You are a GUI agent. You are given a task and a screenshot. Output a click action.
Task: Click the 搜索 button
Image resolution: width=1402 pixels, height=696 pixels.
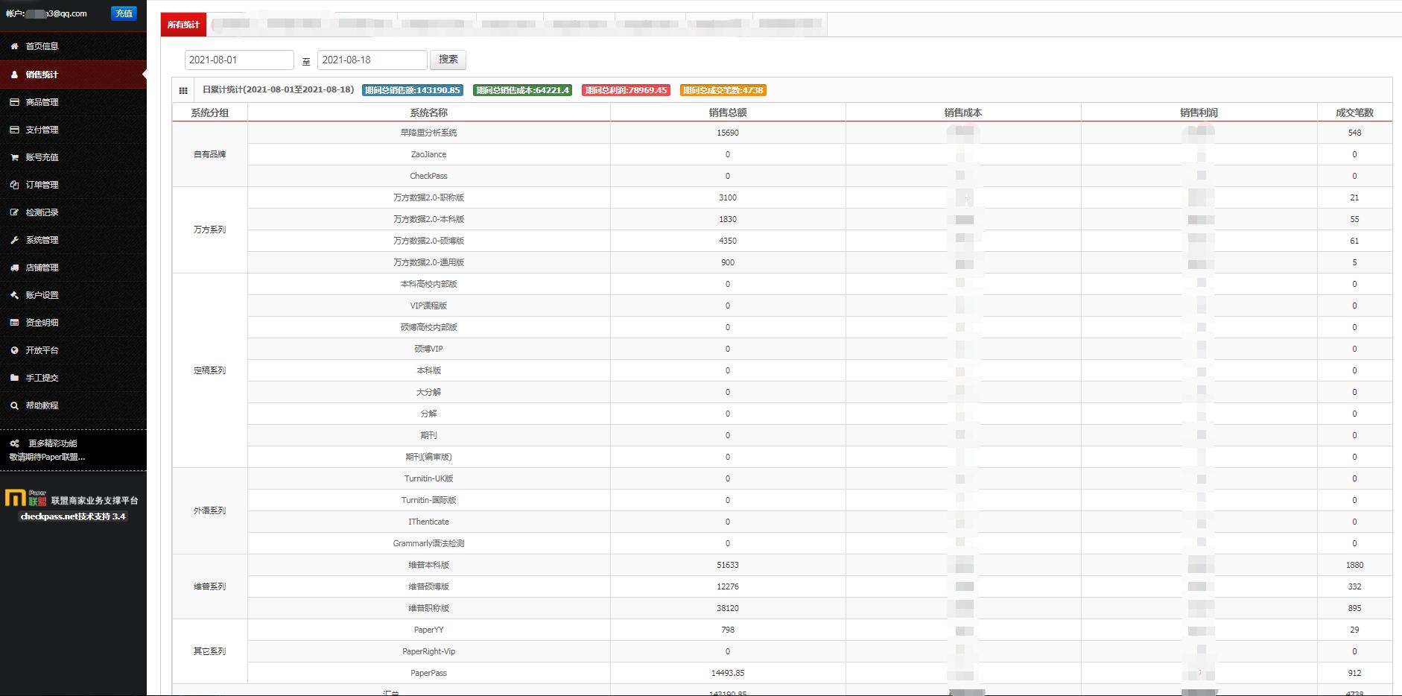[x=448, y=60]
